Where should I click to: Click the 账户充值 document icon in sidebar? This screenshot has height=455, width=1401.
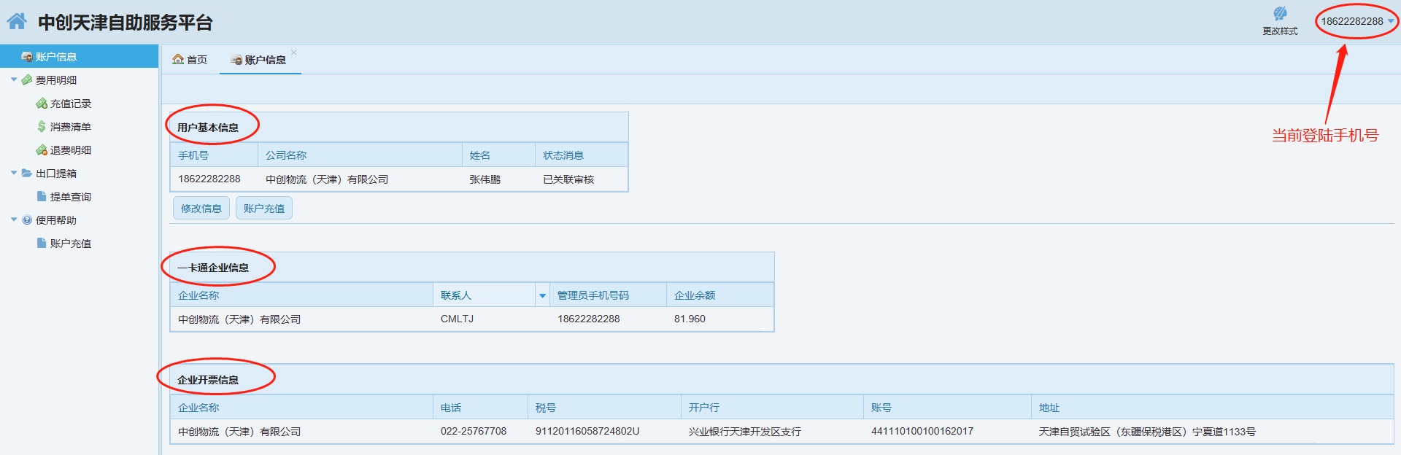[x=42, y=244]
